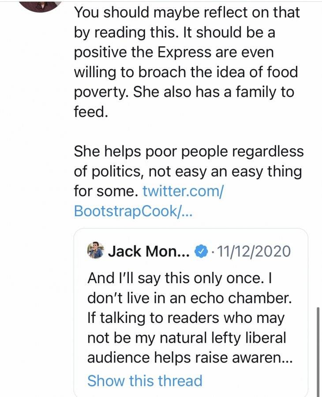Click the BootstrapCook/… link text
Viewport: 322px width, 397px height.
click(133, 211)
